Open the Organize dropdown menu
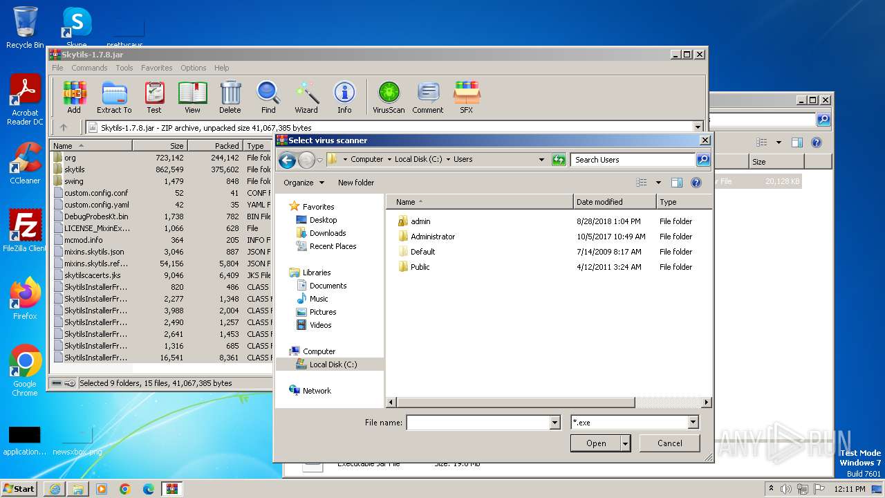The height and width of the screenshot is (498, 885). (x=304, y=183)
